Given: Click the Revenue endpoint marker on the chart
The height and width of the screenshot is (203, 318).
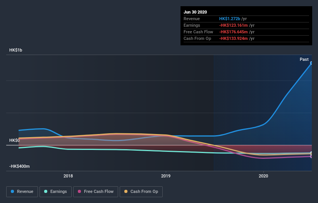Looking at the screenshot, I should coord(311,63).
